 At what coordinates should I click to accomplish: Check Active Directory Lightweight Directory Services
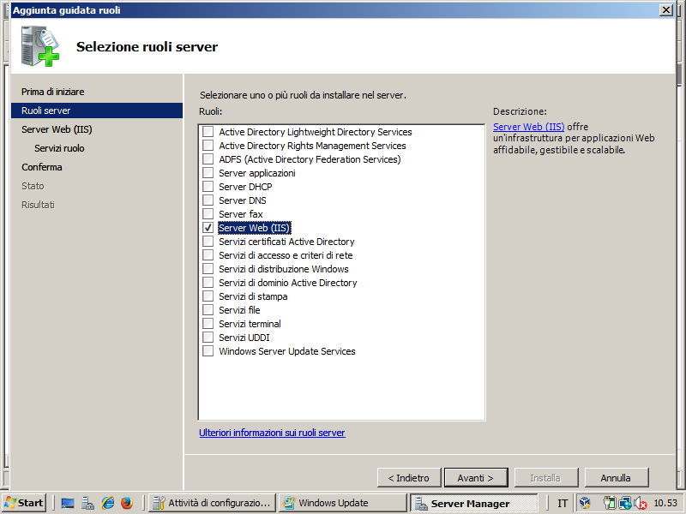(208, 132)
